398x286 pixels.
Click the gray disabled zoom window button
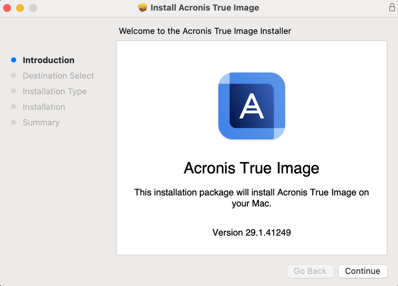[x=33, y=8]
